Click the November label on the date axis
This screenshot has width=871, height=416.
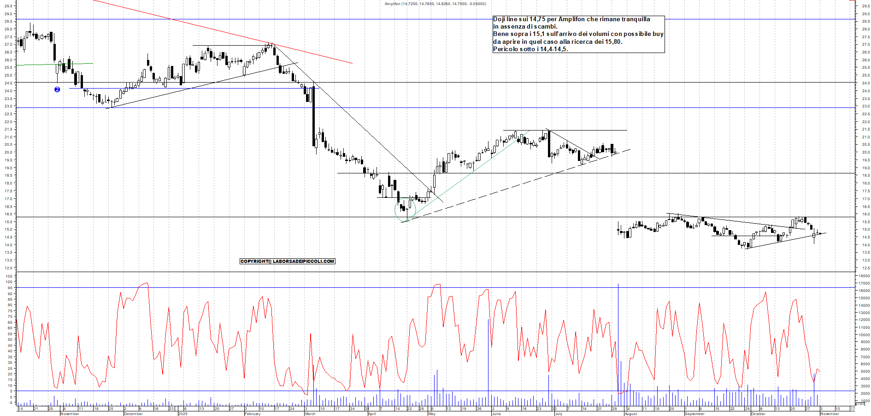pyautogui.click(x=69, y=414)
